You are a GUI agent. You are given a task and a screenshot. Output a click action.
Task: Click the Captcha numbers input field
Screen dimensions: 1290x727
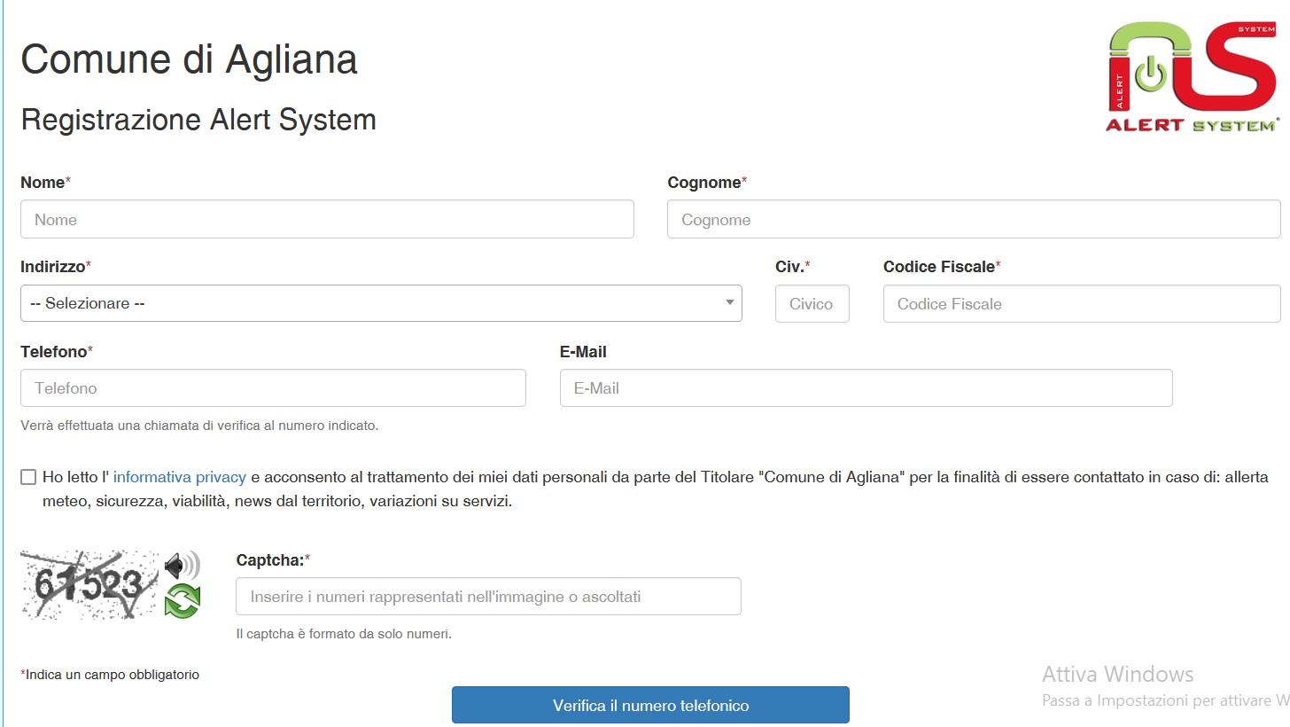tap(488, 597)
